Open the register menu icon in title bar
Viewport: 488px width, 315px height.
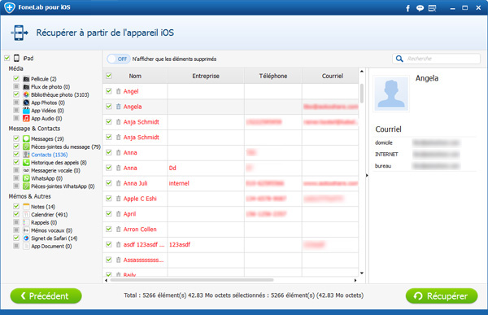432,8
